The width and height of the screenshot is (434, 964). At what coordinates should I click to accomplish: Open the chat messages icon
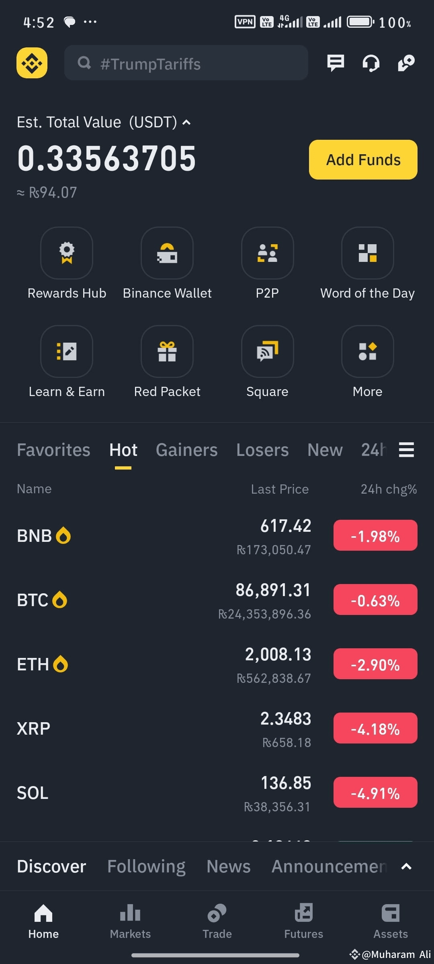tap(336, 63)
